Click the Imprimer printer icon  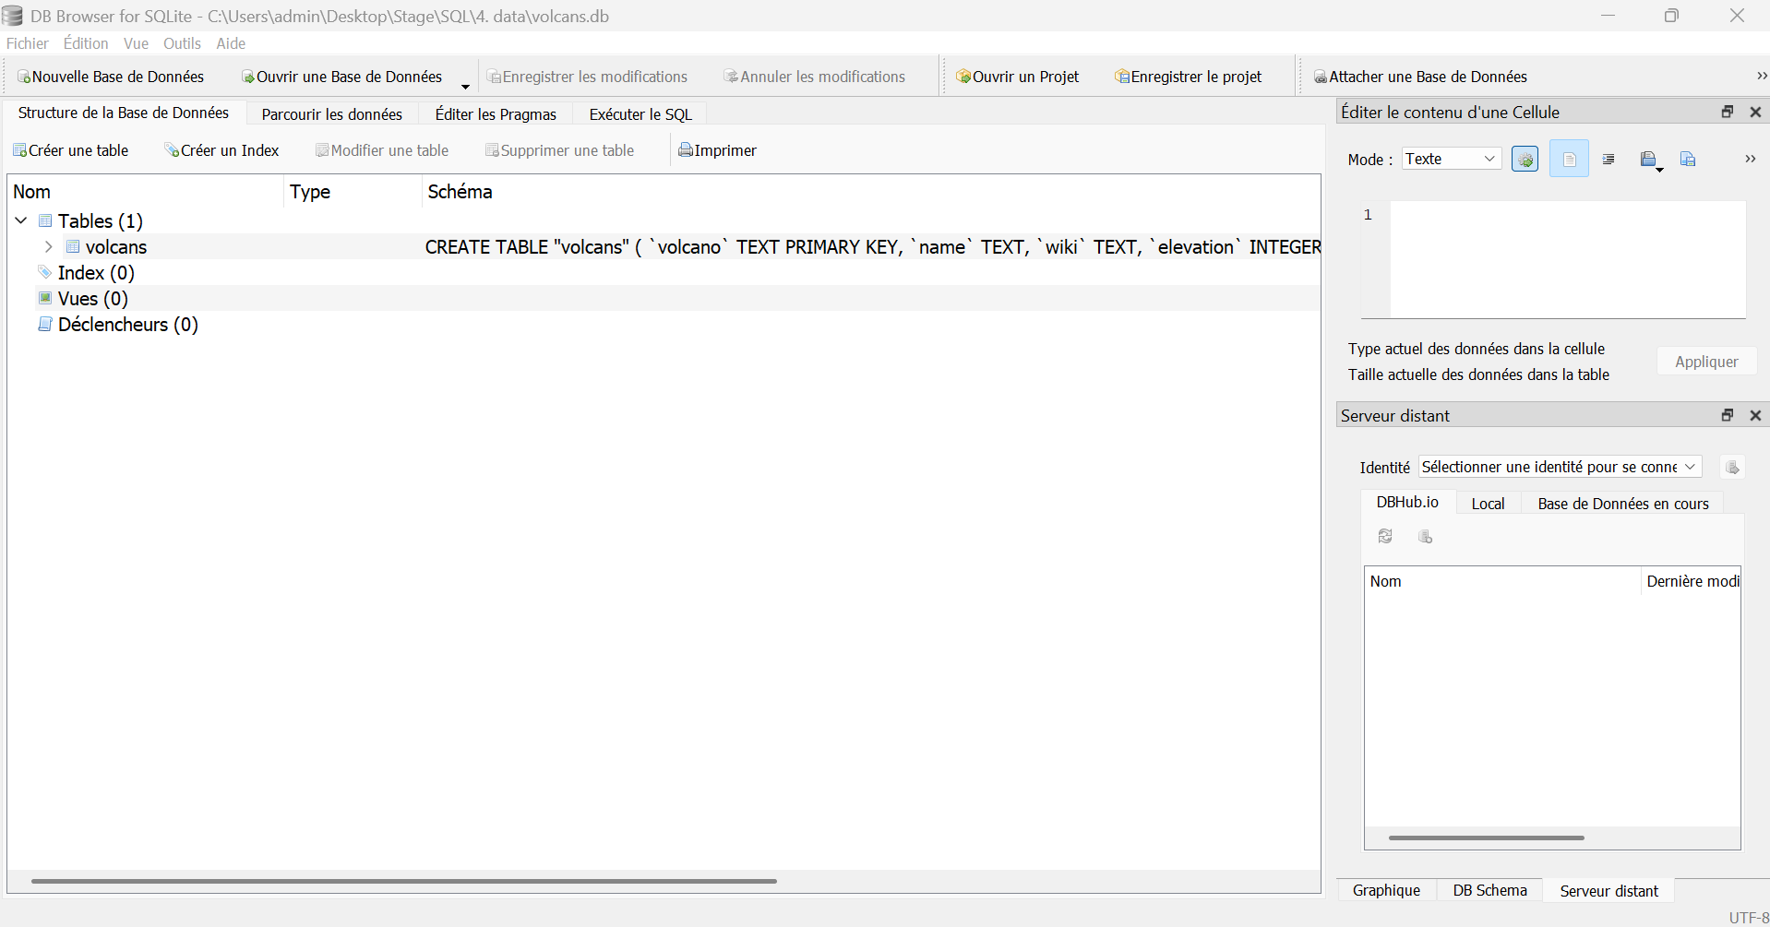pyautogui.click(x=685, y=150)
